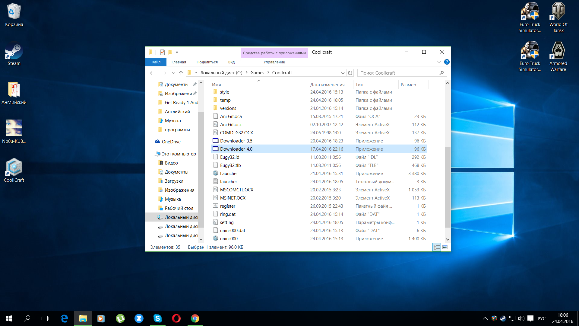Switch to large thumbnails view toggle
Screen dimensions: 579x326
(x=445, y=247)
